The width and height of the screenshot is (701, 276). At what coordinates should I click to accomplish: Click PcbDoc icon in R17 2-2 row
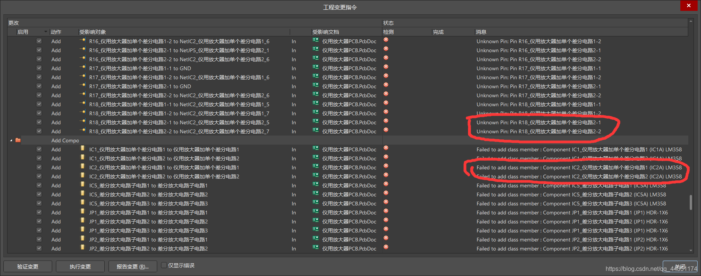coord(316,95)
